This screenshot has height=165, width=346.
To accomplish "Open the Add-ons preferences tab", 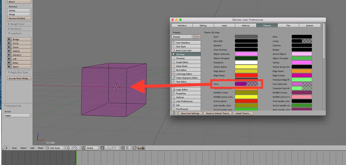I will (x=246, y=25).
